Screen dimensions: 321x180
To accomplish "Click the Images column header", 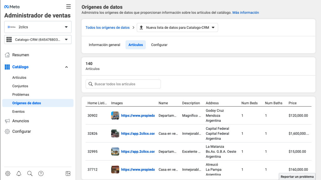I will [117, 103].
